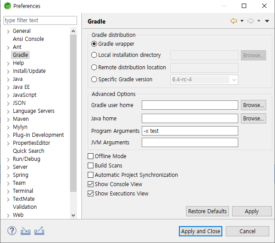This screenshot has height=243, width=275.
Task: Select PropertiesEditor preferences entry
Action: pos(31,143)
